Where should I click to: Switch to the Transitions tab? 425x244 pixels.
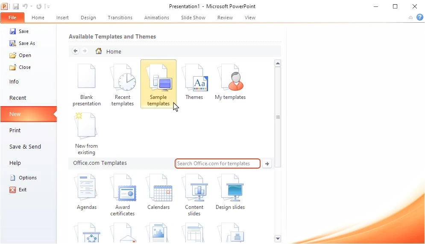(120, 18)
